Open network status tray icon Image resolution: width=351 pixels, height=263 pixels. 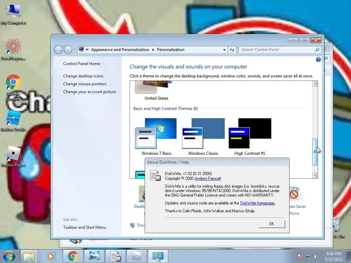pos(308,256)
